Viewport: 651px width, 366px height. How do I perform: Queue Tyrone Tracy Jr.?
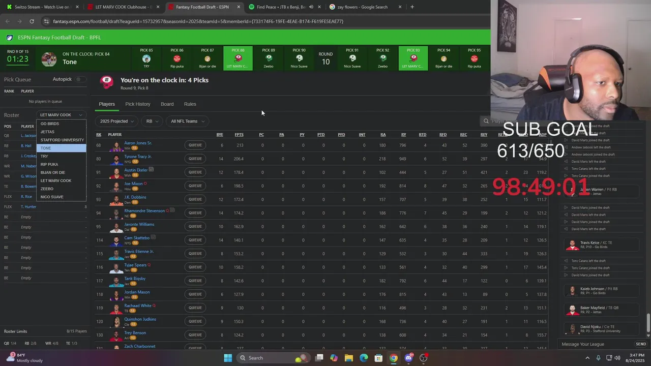[x=195, y=159]
